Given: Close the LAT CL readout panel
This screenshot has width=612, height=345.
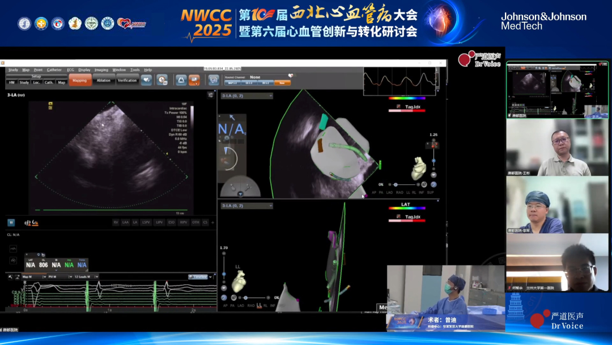Looking at the screenshot, I should point(27,255).
